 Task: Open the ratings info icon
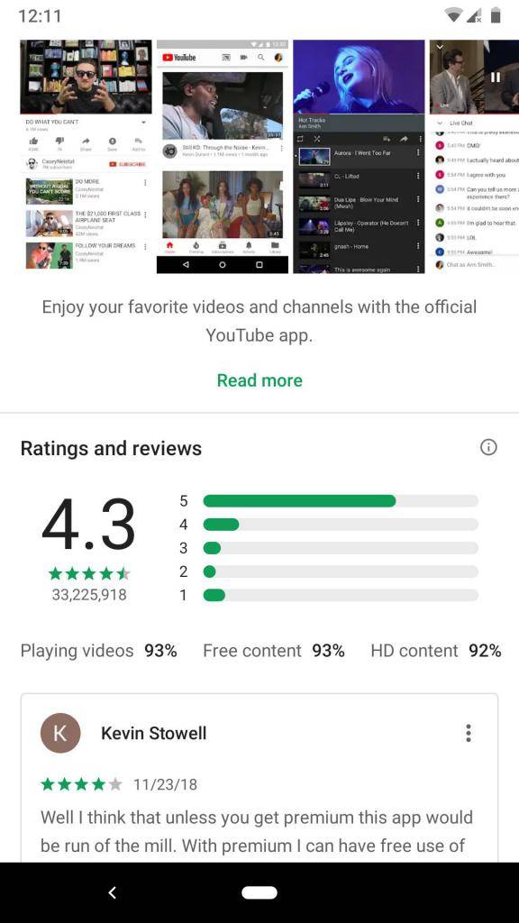pyautogui.click(x=488, y=447)
